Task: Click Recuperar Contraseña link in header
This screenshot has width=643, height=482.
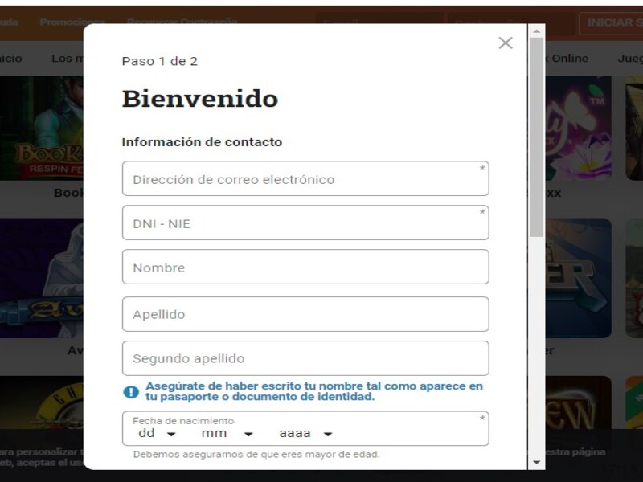Action: pyautogui.click(x=182, y=22)
